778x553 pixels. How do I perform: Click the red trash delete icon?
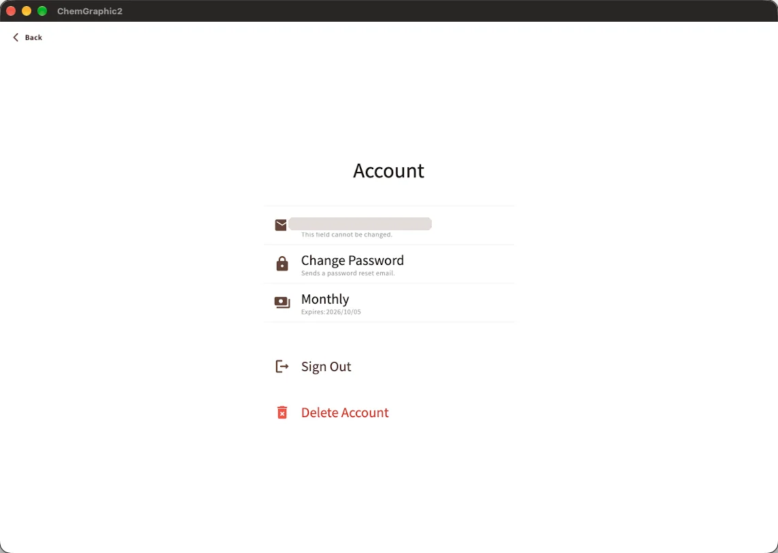point(282,413)
